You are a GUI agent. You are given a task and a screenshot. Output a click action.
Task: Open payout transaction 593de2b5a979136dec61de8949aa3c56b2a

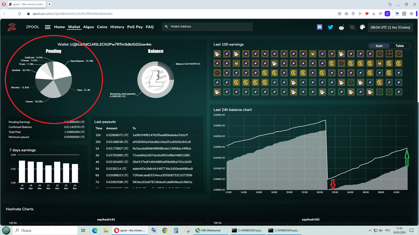[x=162, y=182]
